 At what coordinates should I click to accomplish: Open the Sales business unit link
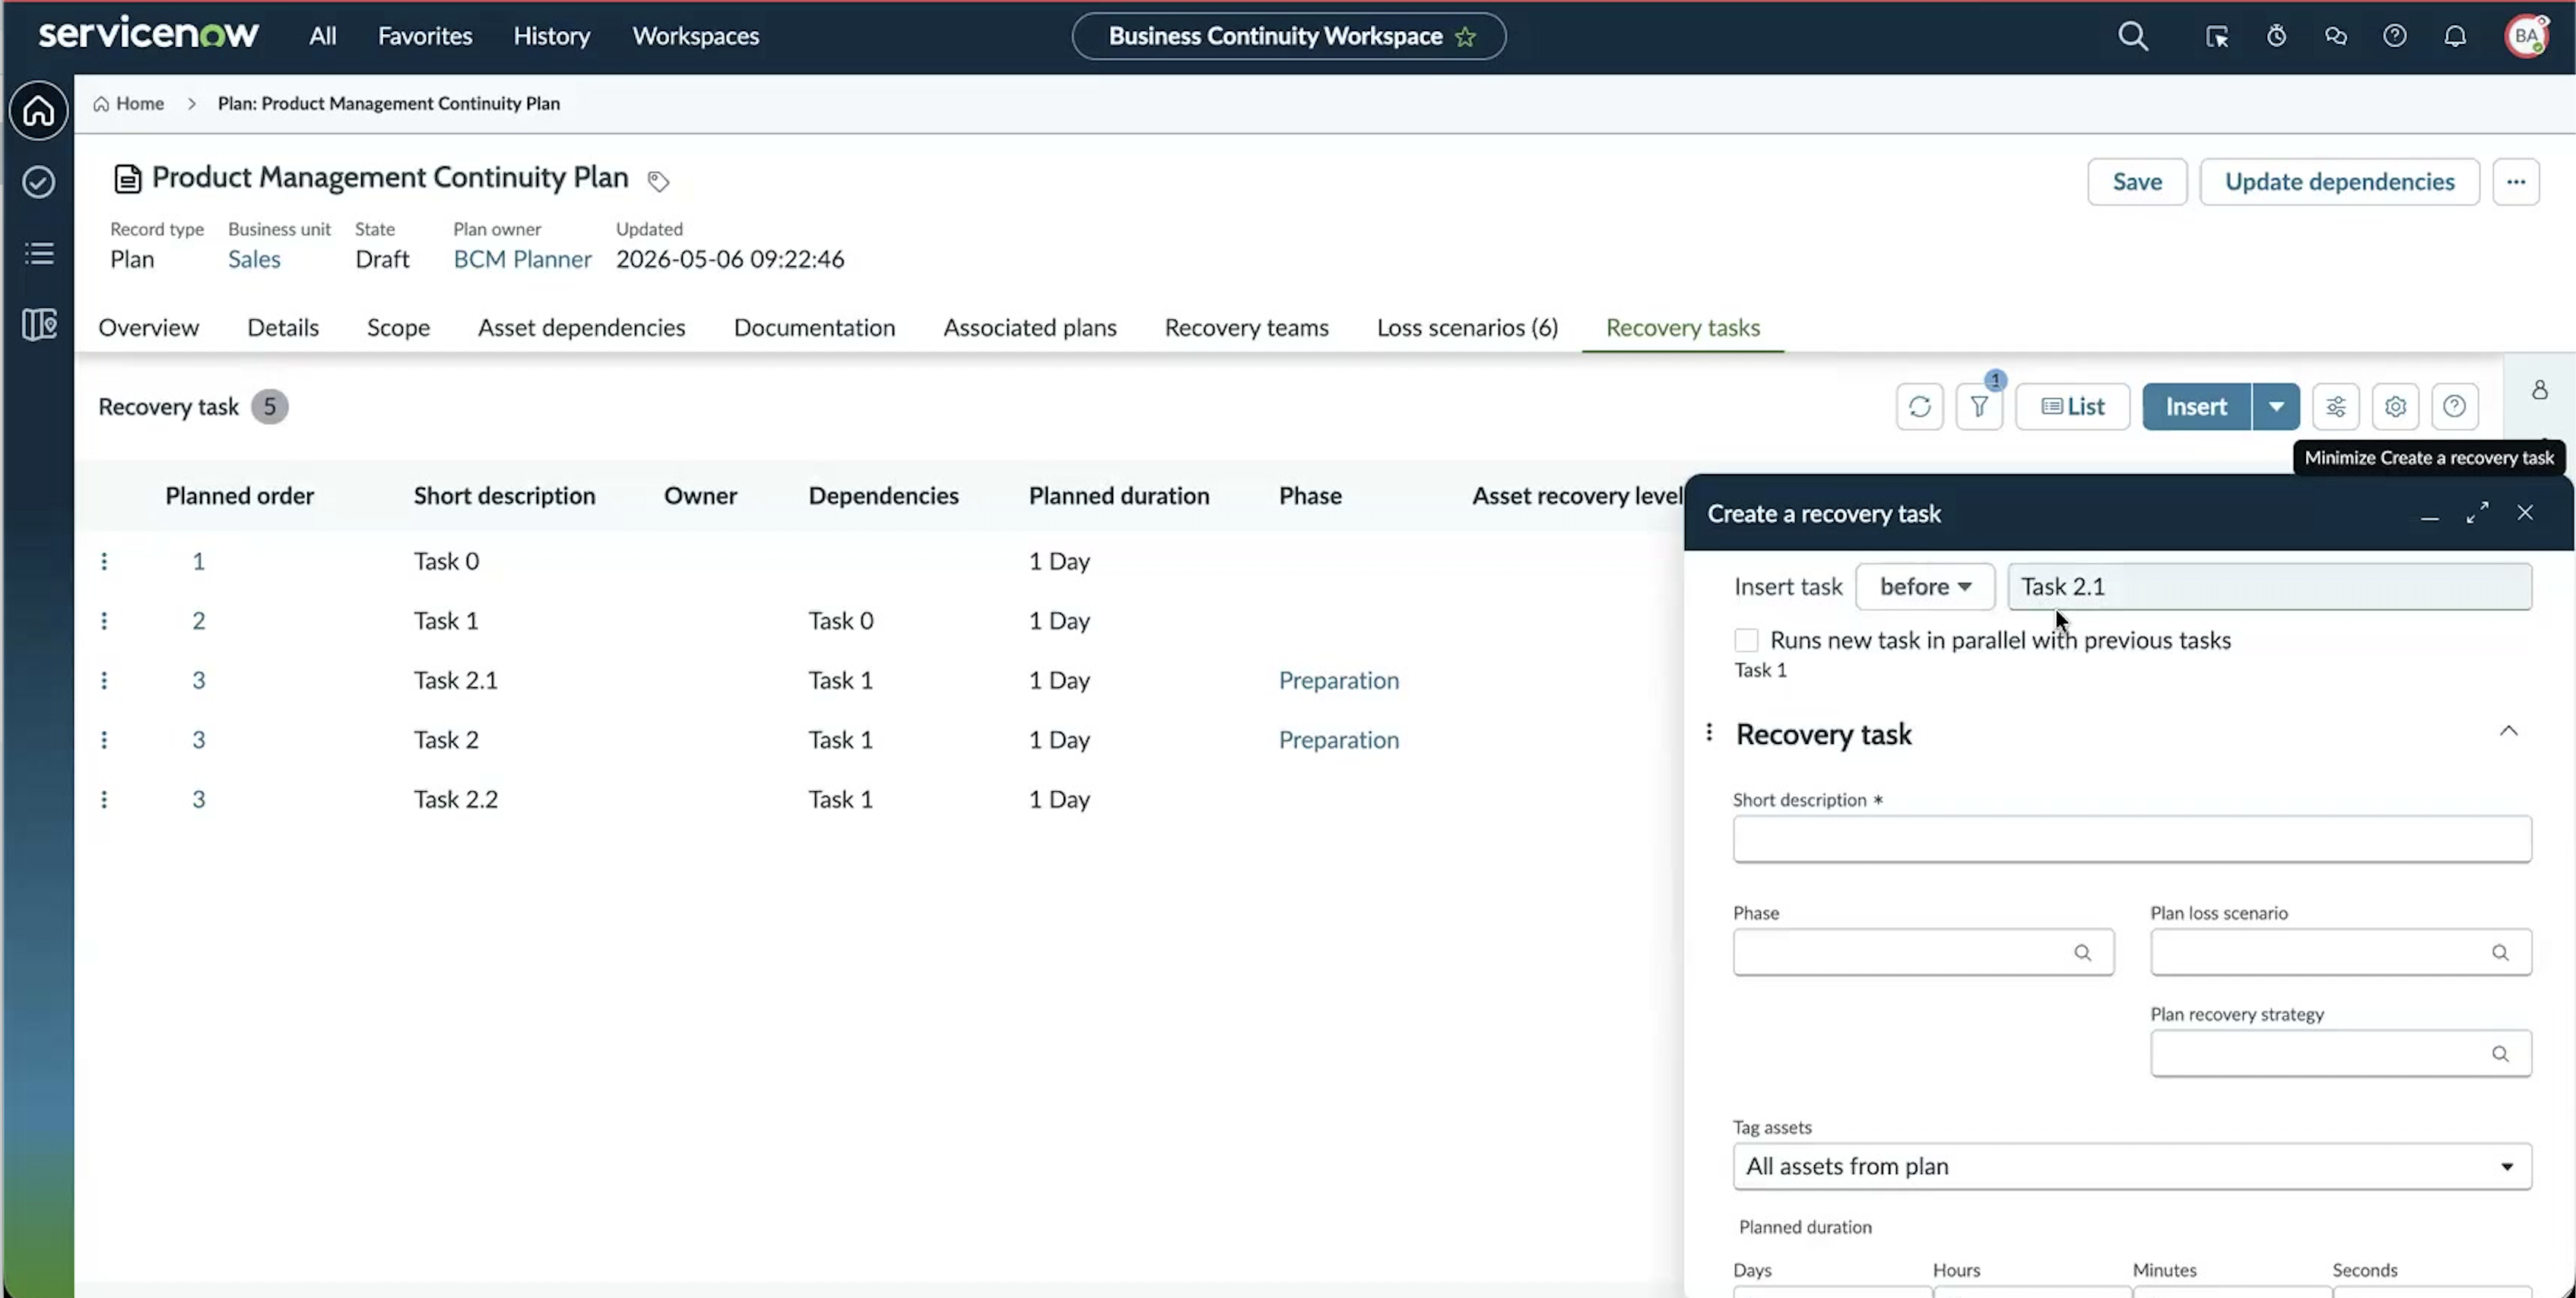254,260
